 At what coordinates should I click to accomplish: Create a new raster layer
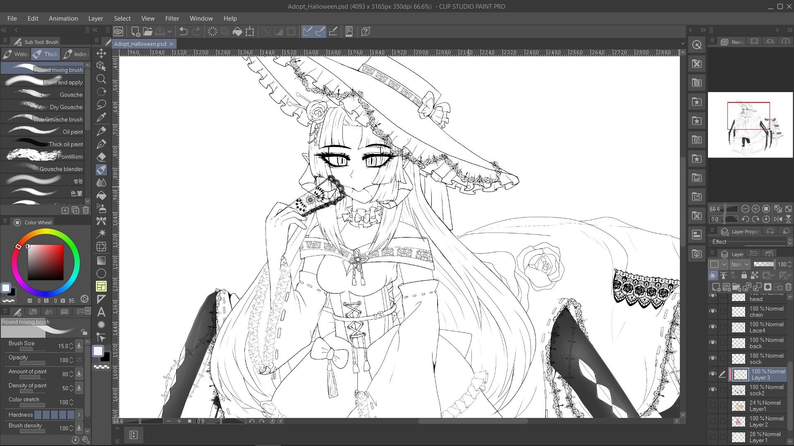coord(716,287)
